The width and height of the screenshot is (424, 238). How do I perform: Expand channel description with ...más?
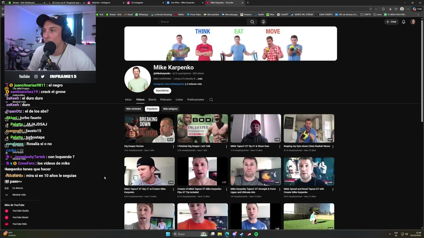click(x=199, y=79)
